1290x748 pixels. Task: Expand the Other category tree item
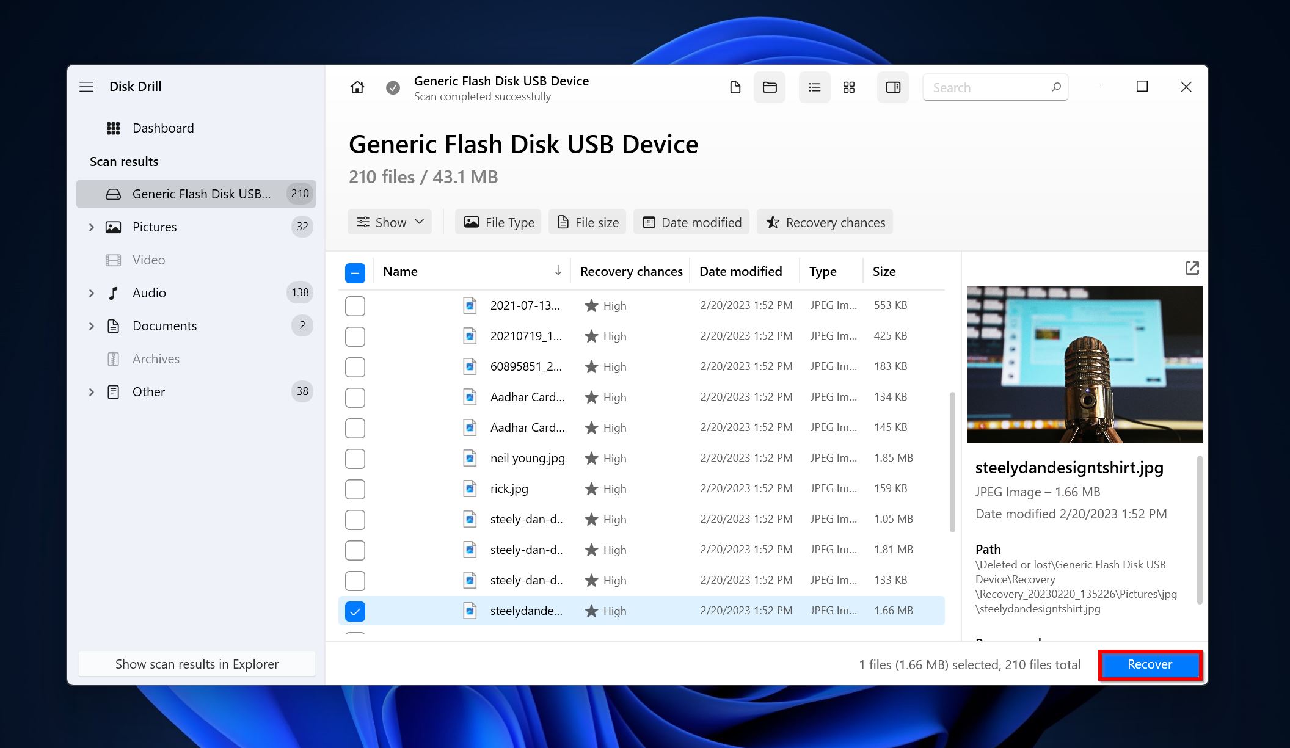(x=89, y=392)
